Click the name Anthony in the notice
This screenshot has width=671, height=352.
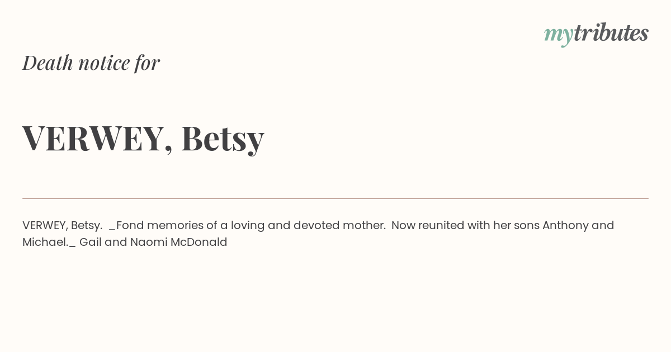[565, 226]
